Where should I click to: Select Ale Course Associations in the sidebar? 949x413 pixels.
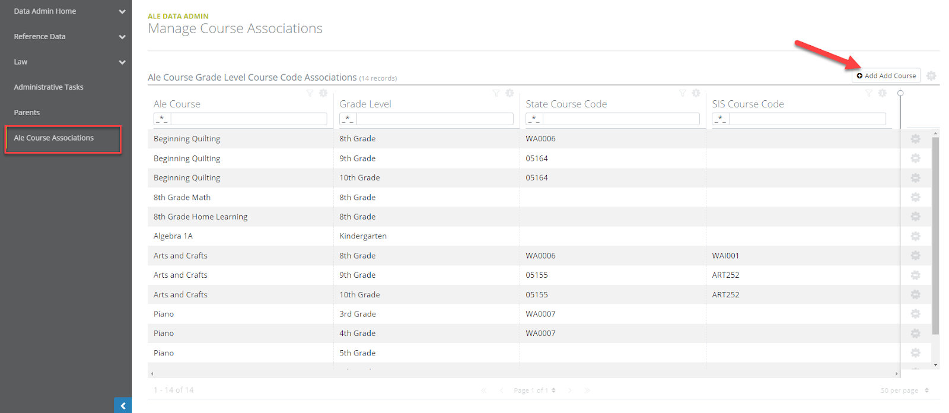tap(54, 138)
